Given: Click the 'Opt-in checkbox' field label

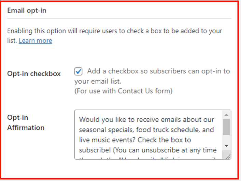Looking at the screenshot, I should point(34,74).
